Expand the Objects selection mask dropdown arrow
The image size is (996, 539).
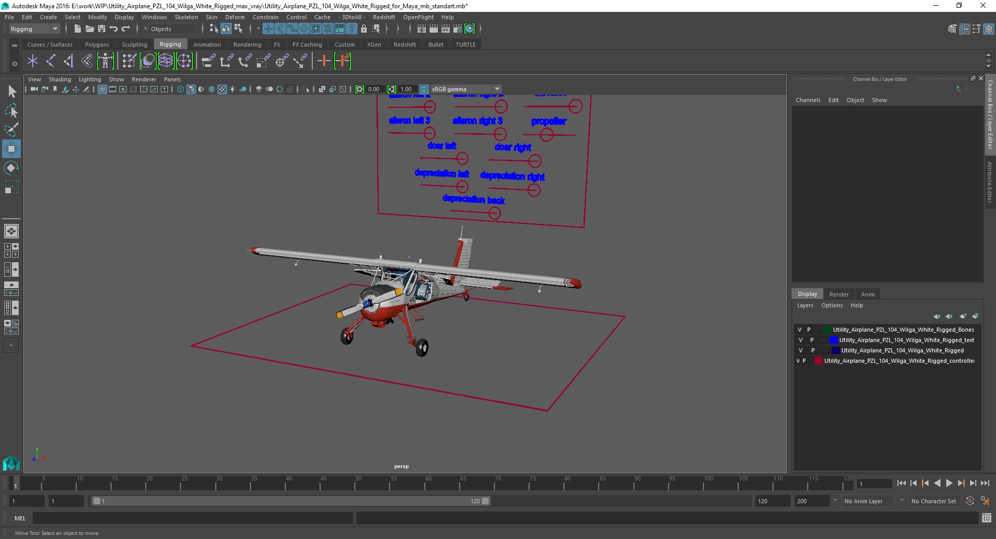145,29
